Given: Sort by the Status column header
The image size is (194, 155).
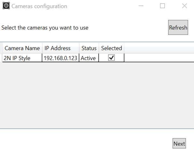Looking at the screenshot, I should click(x=89, y=48).
